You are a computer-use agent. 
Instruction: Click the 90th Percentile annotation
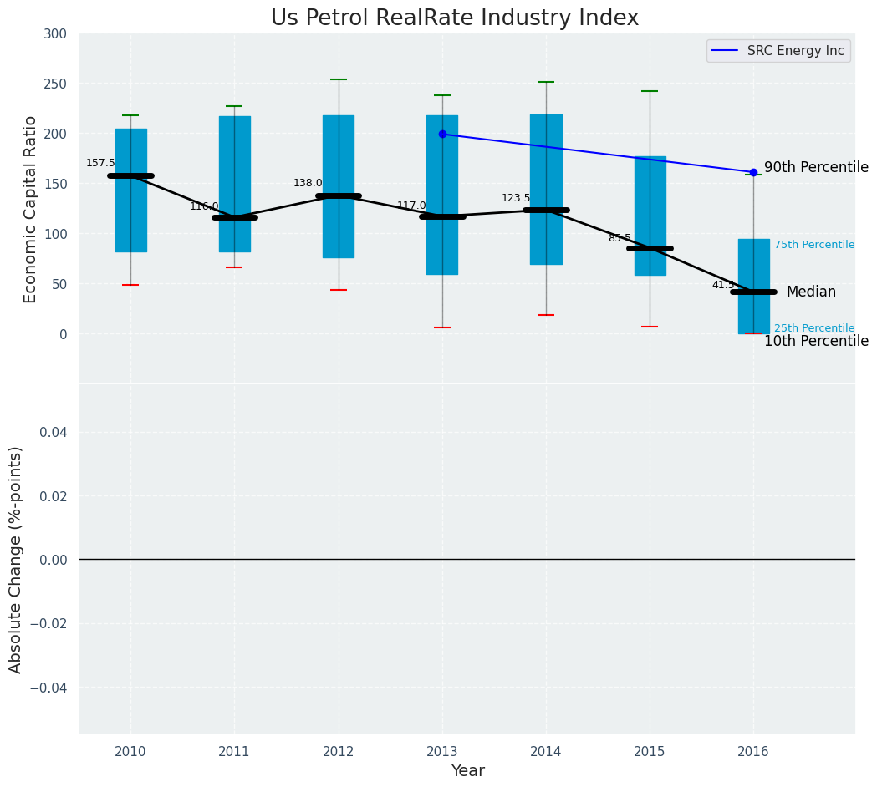coord(816,167)
